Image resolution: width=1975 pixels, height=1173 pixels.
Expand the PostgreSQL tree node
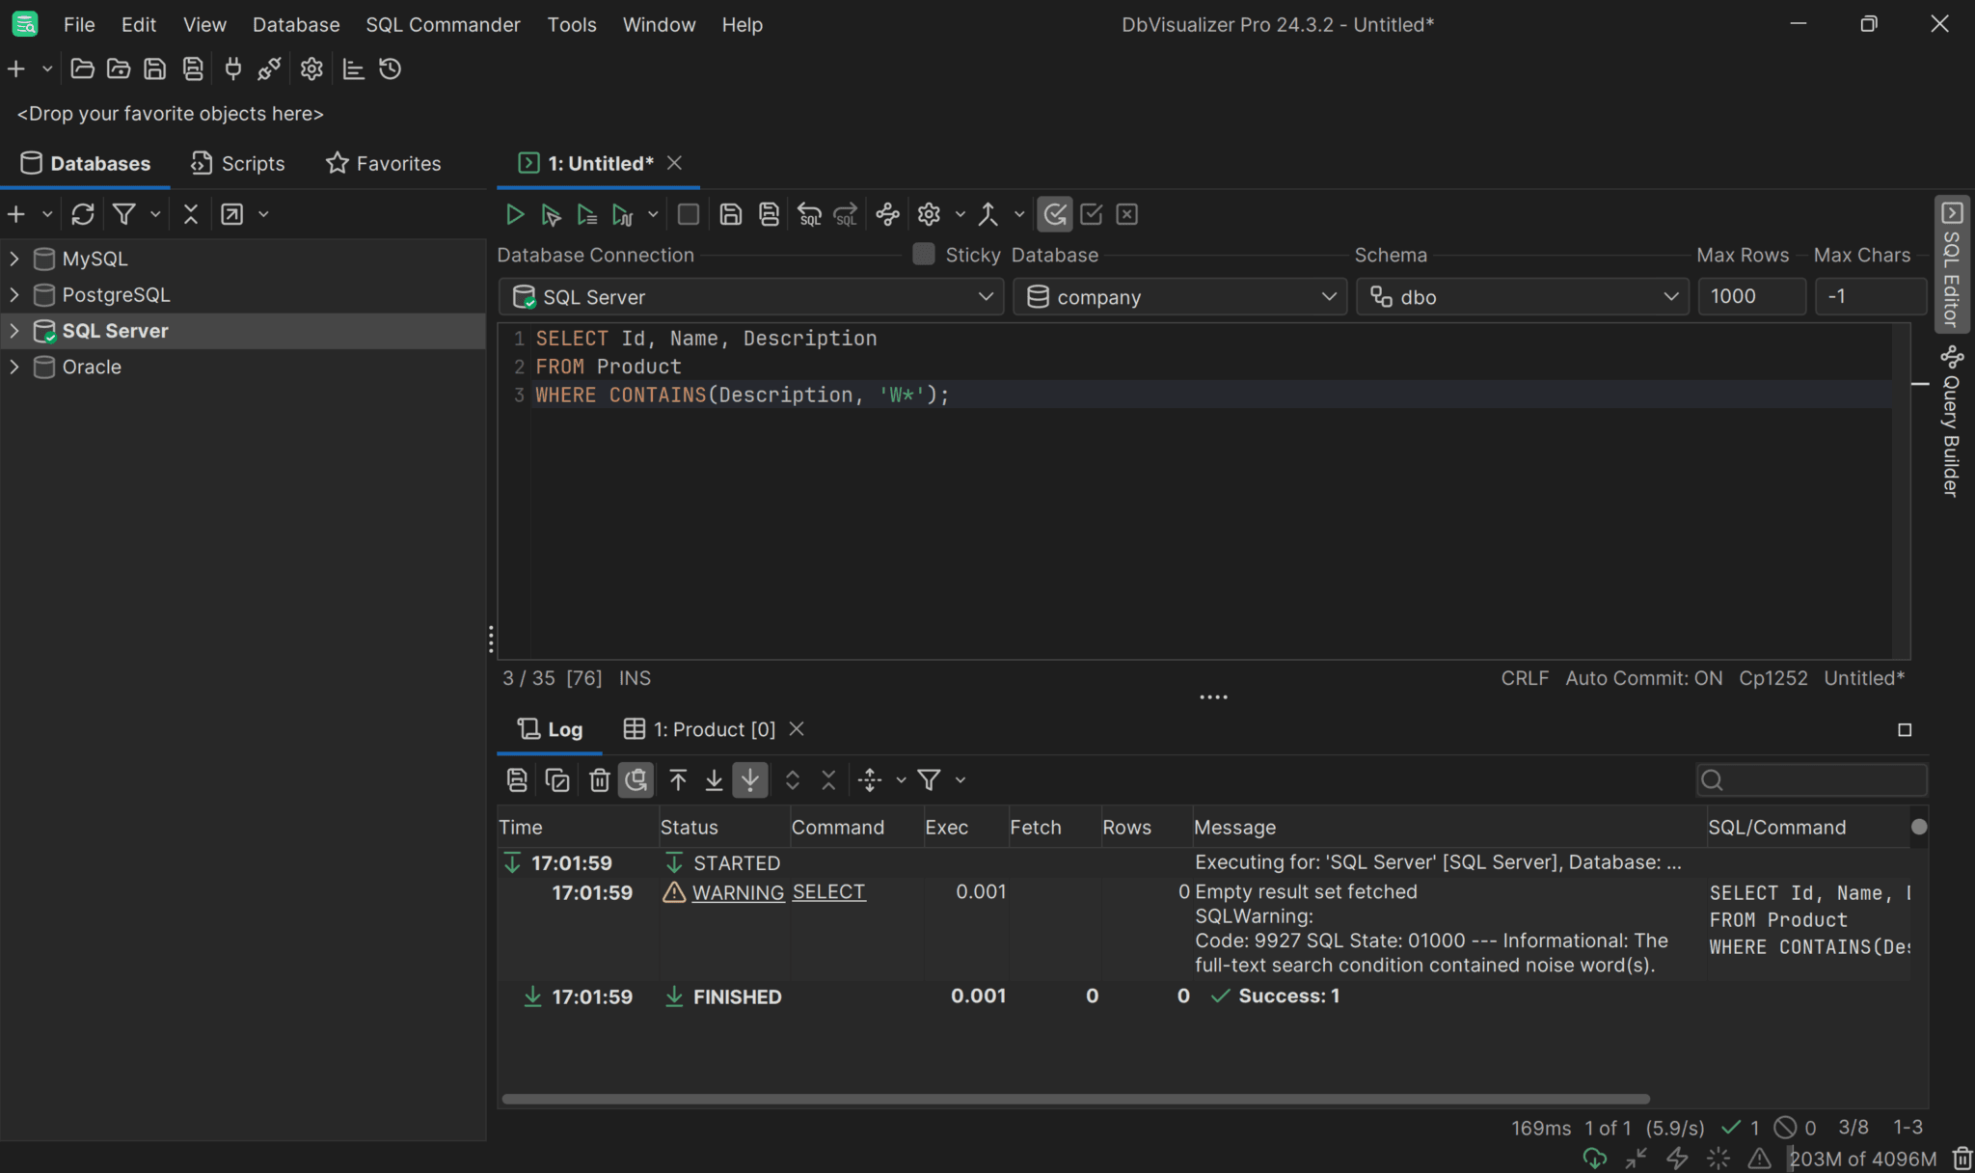[x=14, y=294]
